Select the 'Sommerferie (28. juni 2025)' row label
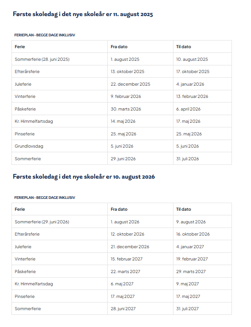 pyautogui.click(x=42, y=59)
